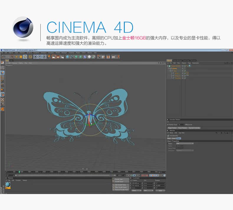Collapse the Butterfly hierarchy expander

coord(169,68)
